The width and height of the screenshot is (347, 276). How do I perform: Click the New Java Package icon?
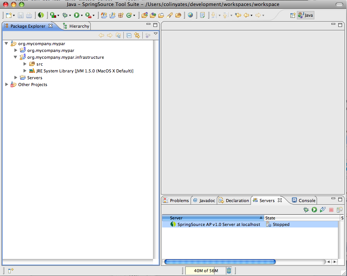[121, 15]
